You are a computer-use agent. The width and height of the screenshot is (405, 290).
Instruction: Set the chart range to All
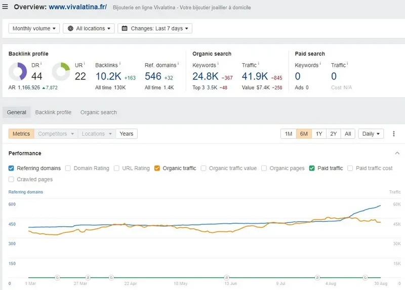348,134
